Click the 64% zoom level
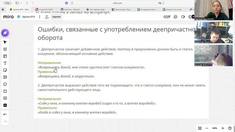The image size is (235, 132). [214, 128]
